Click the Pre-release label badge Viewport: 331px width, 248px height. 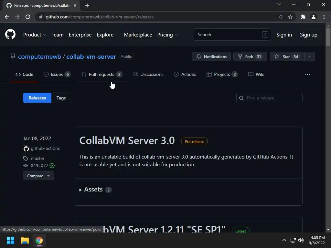194,141
